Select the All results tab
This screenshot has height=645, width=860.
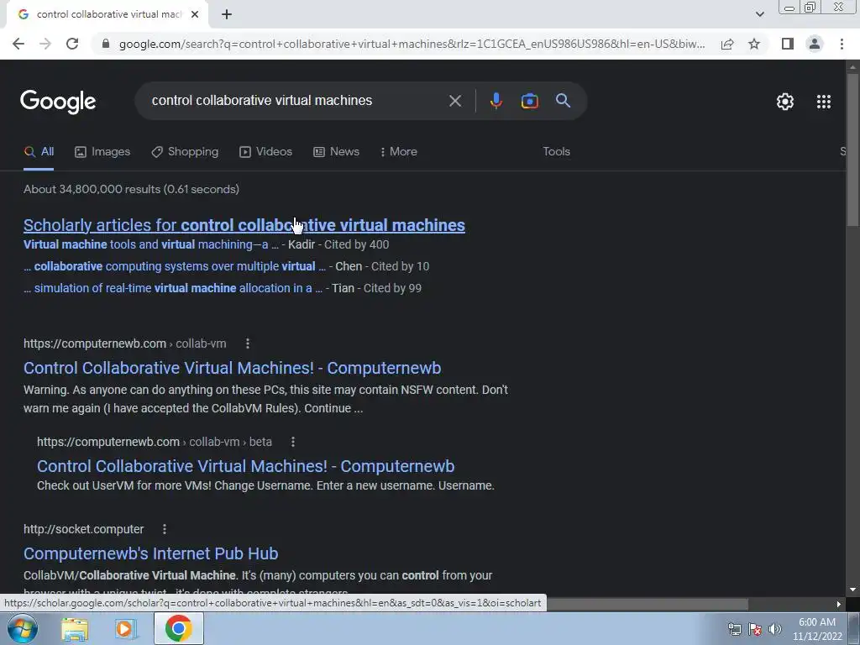39,152
